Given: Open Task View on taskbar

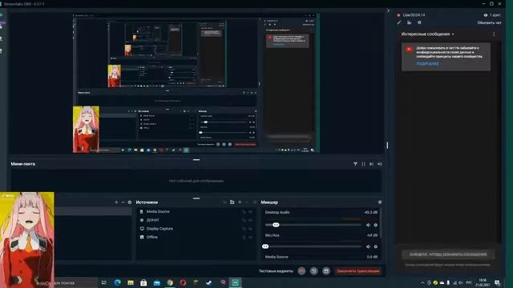Looking at the screenshot, I should click(104, 282).
